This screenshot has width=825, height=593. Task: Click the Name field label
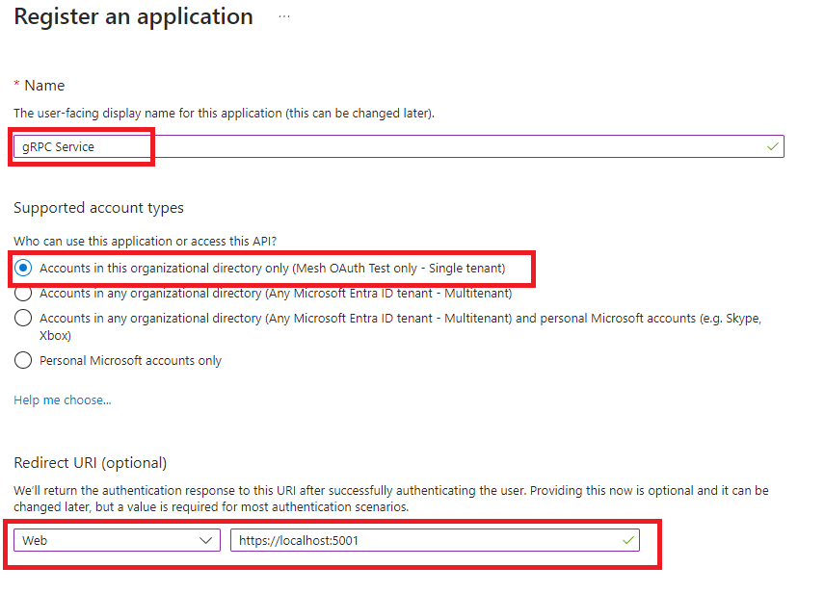(x=44, y=86)
